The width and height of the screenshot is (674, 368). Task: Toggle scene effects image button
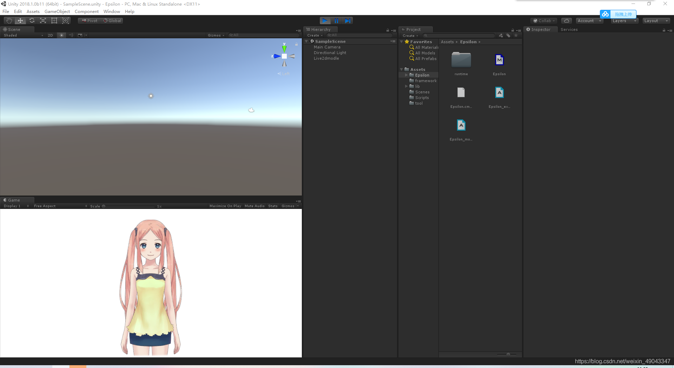(80, 35)
